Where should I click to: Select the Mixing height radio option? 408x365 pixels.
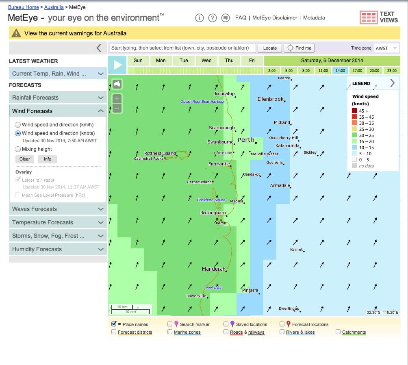pyautogui.click(x=17, y=149)
